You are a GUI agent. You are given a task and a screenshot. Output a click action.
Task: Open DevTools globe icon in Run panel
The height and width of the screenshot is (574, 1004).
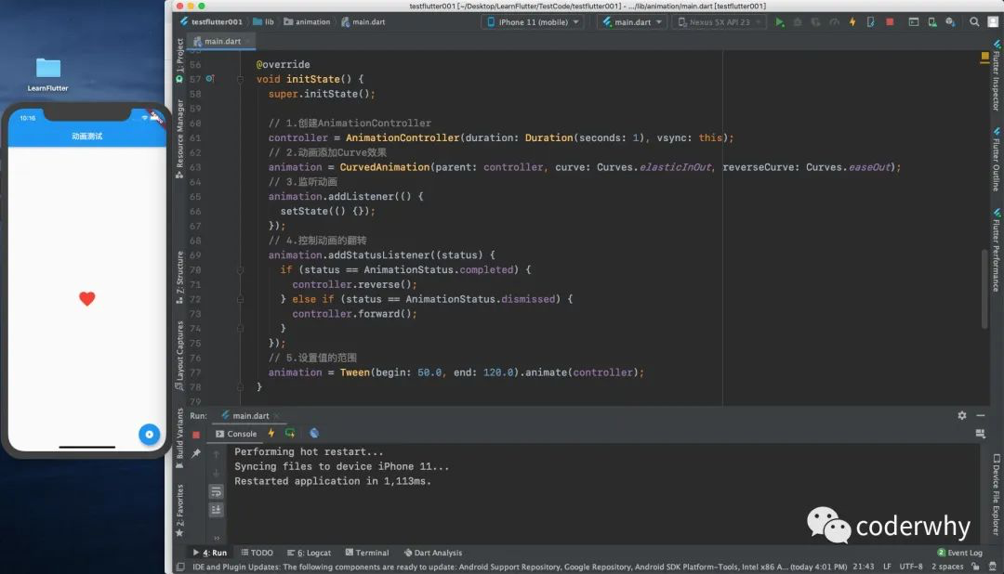click(314, 433)
